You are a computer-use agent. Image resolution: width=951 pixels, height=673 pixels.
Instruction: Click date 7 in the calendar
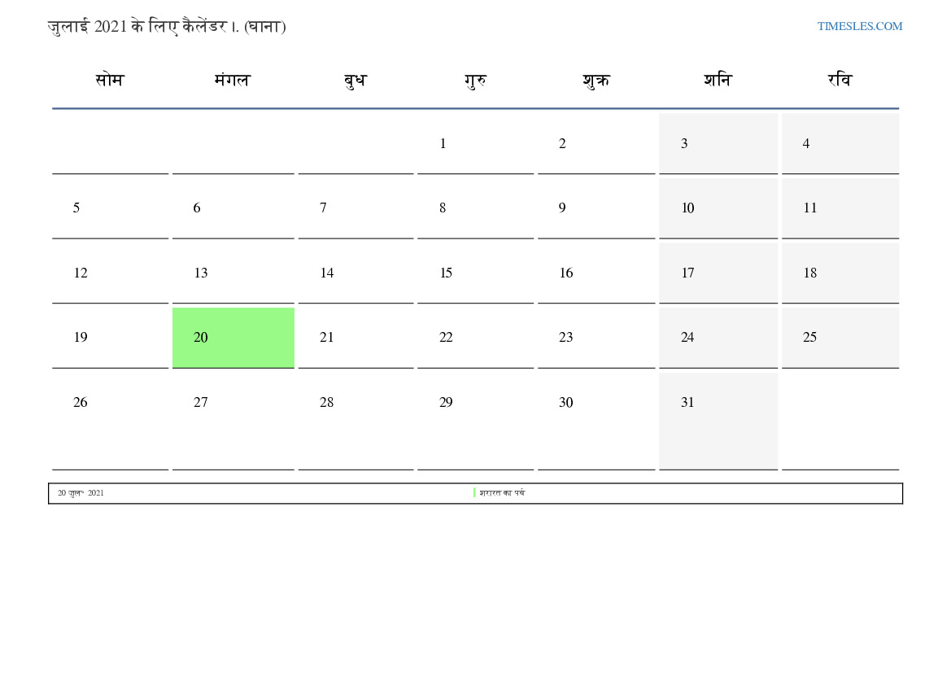pyautogui.click(x=356, y=208)
